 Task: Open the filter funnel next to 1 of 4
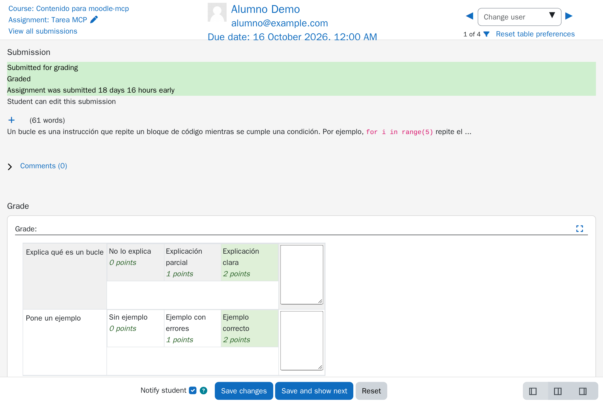point(486,34)
